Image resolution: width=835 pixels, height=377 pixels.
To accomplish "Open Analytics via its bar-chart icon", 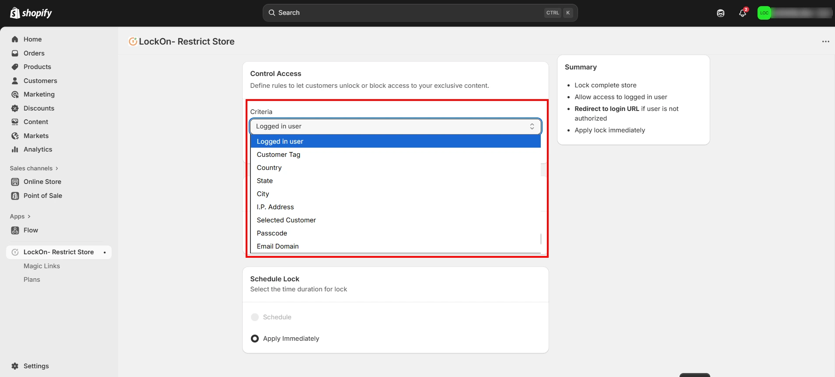I will (x=15, y=149).
